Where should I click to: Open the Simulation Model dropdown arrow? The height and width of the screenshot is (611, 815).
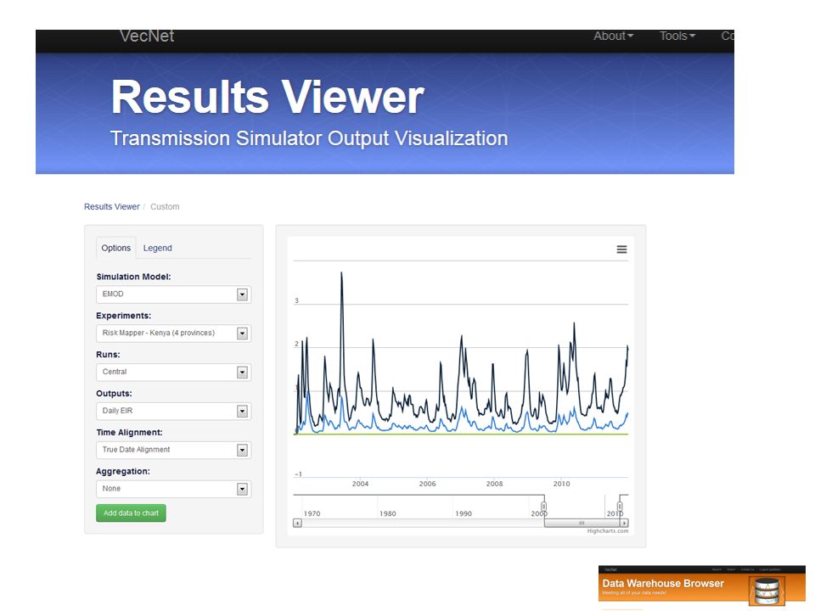pos(242,294)
